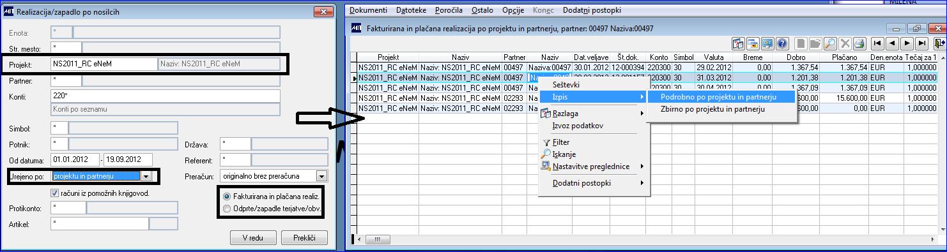This screenshot has height=252, width=947.
Task: Click the 'Str. mesto' input field
Action: [x=66, y=47]
